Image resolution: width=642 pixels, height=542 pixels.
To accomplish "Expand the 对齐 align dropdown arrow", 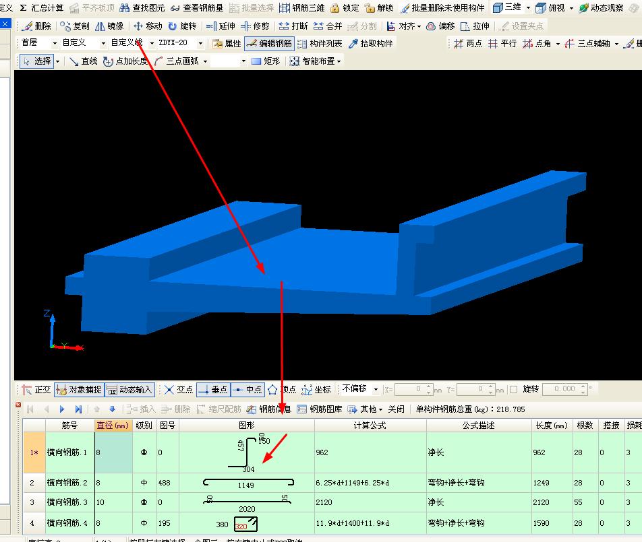I will tap(419, 26).
